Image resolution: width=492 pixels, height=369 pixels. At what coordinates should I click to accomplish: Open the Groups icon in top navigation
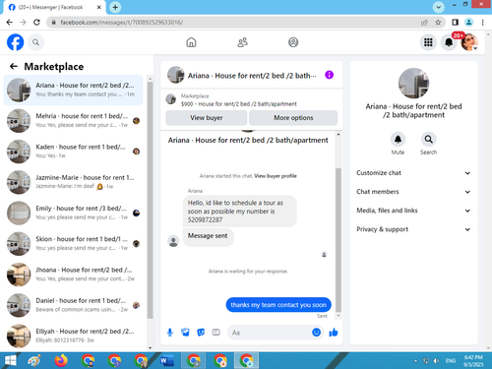[293, 42]
